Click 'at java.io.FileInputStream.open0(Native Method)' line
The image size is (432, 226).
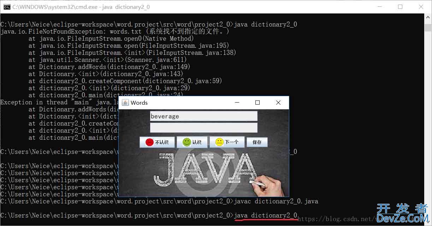click(111, 39)
